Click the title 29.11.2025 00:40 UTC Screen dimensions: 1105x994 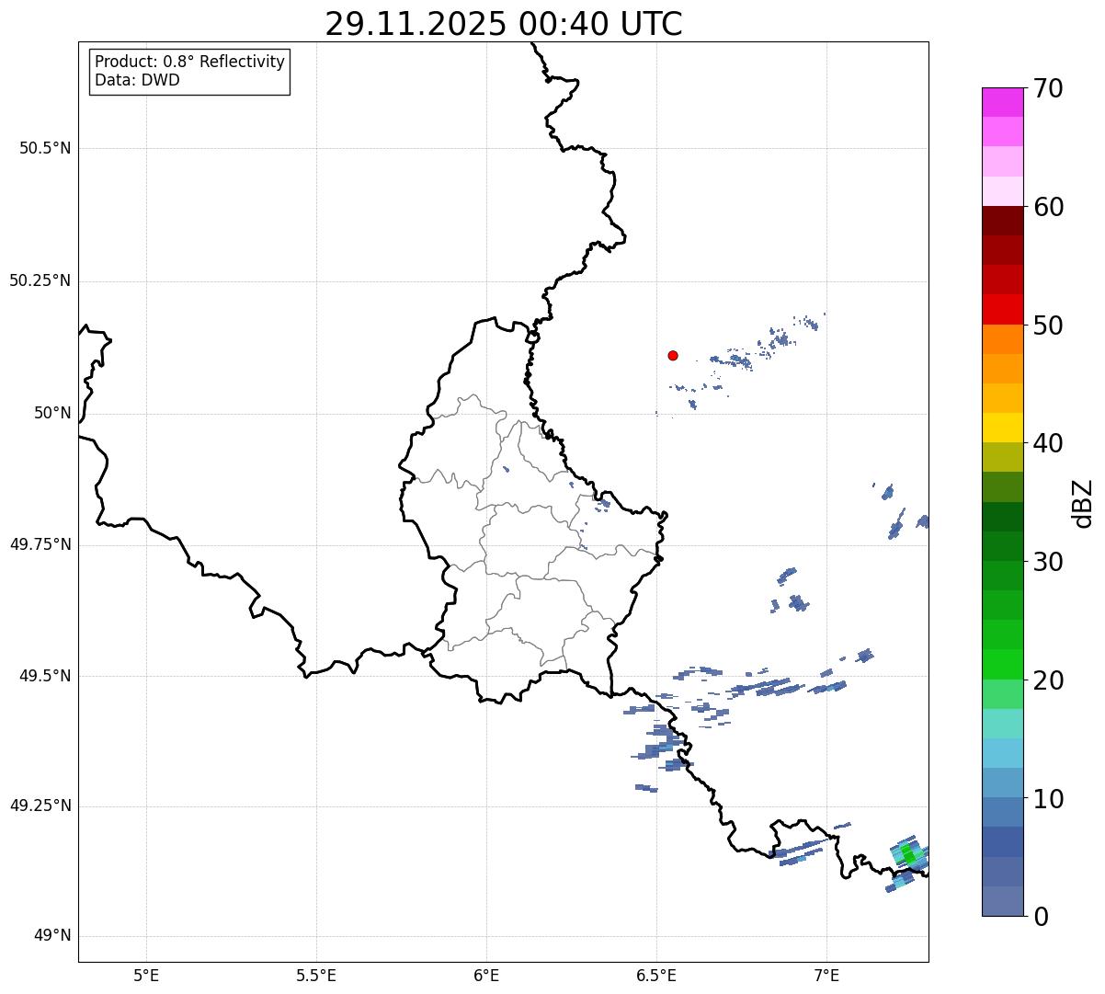click(504, 24)
